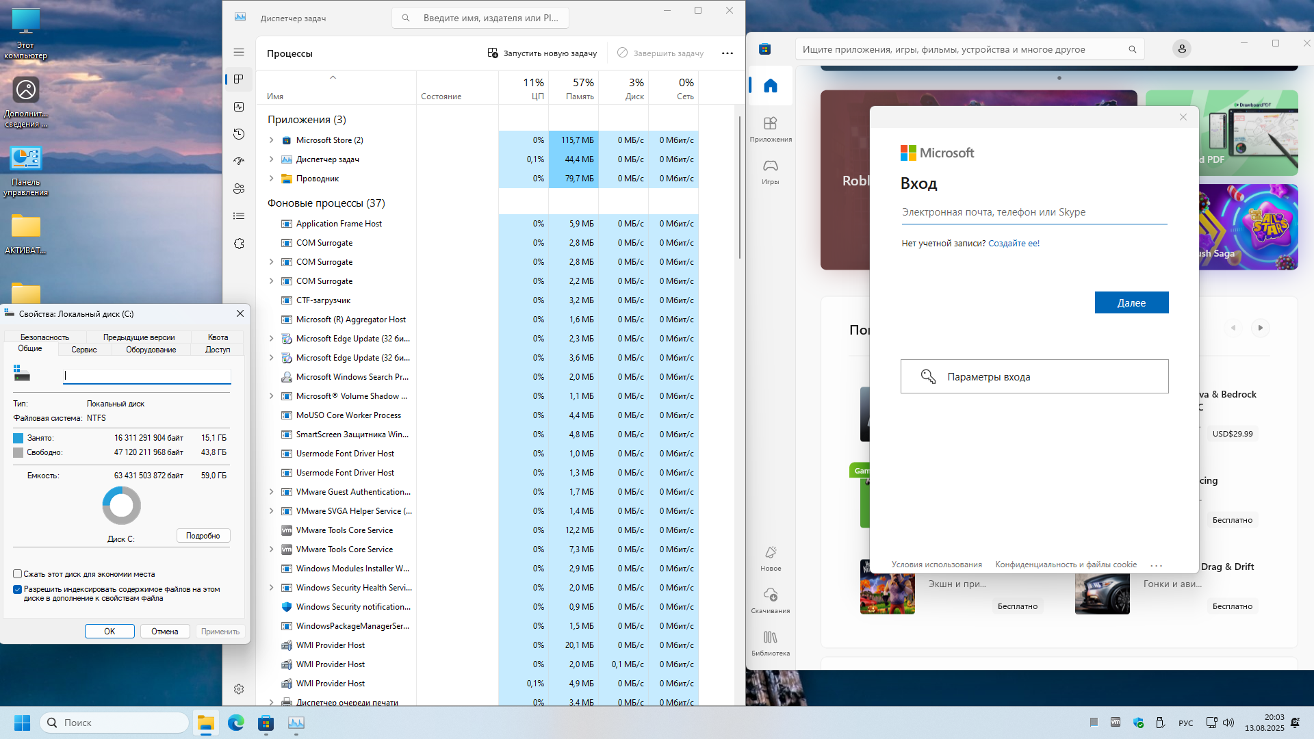
Task: Expand VMware Guest Authentication row
Action: click(x=272, y=492)
